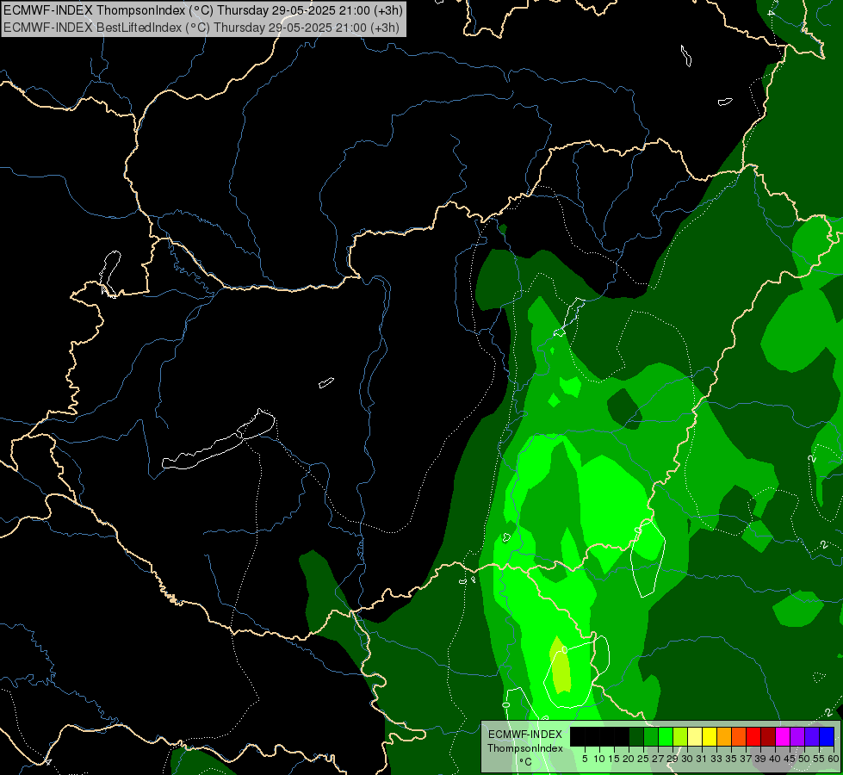Image resolution: width=843 pixels, height=775 pixels.
Task: Click the legend tick value 31
Action: [702, 759]
